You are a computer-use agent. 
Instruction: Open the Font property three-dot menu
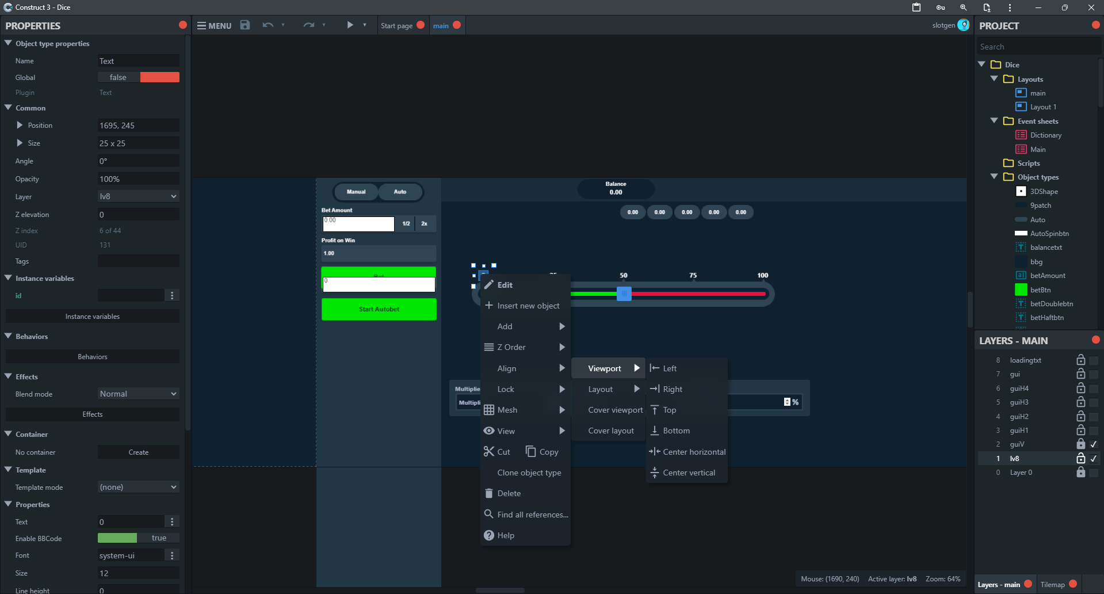tap(172, 555)
